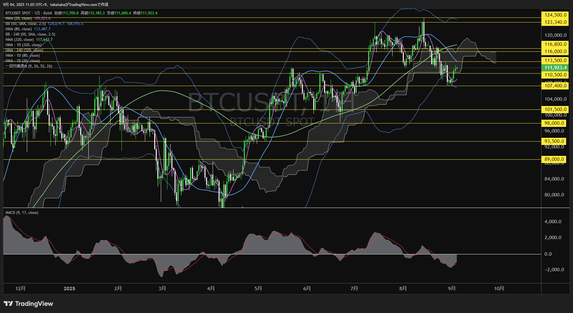This screenshot has width=573, height=313.
Task: Click the chart creation timestamp header text
Action: pos(56,4)
